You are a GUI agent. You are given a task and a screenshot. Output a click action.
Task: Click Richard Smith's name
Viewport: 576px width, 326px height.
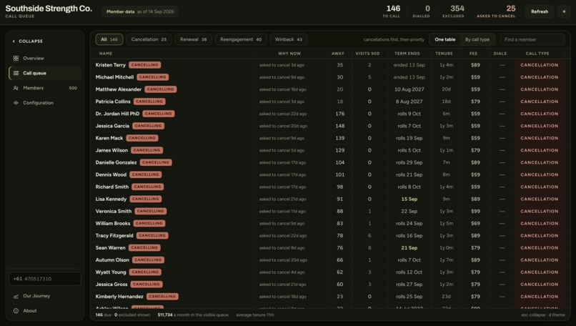(x=111, y=187)
